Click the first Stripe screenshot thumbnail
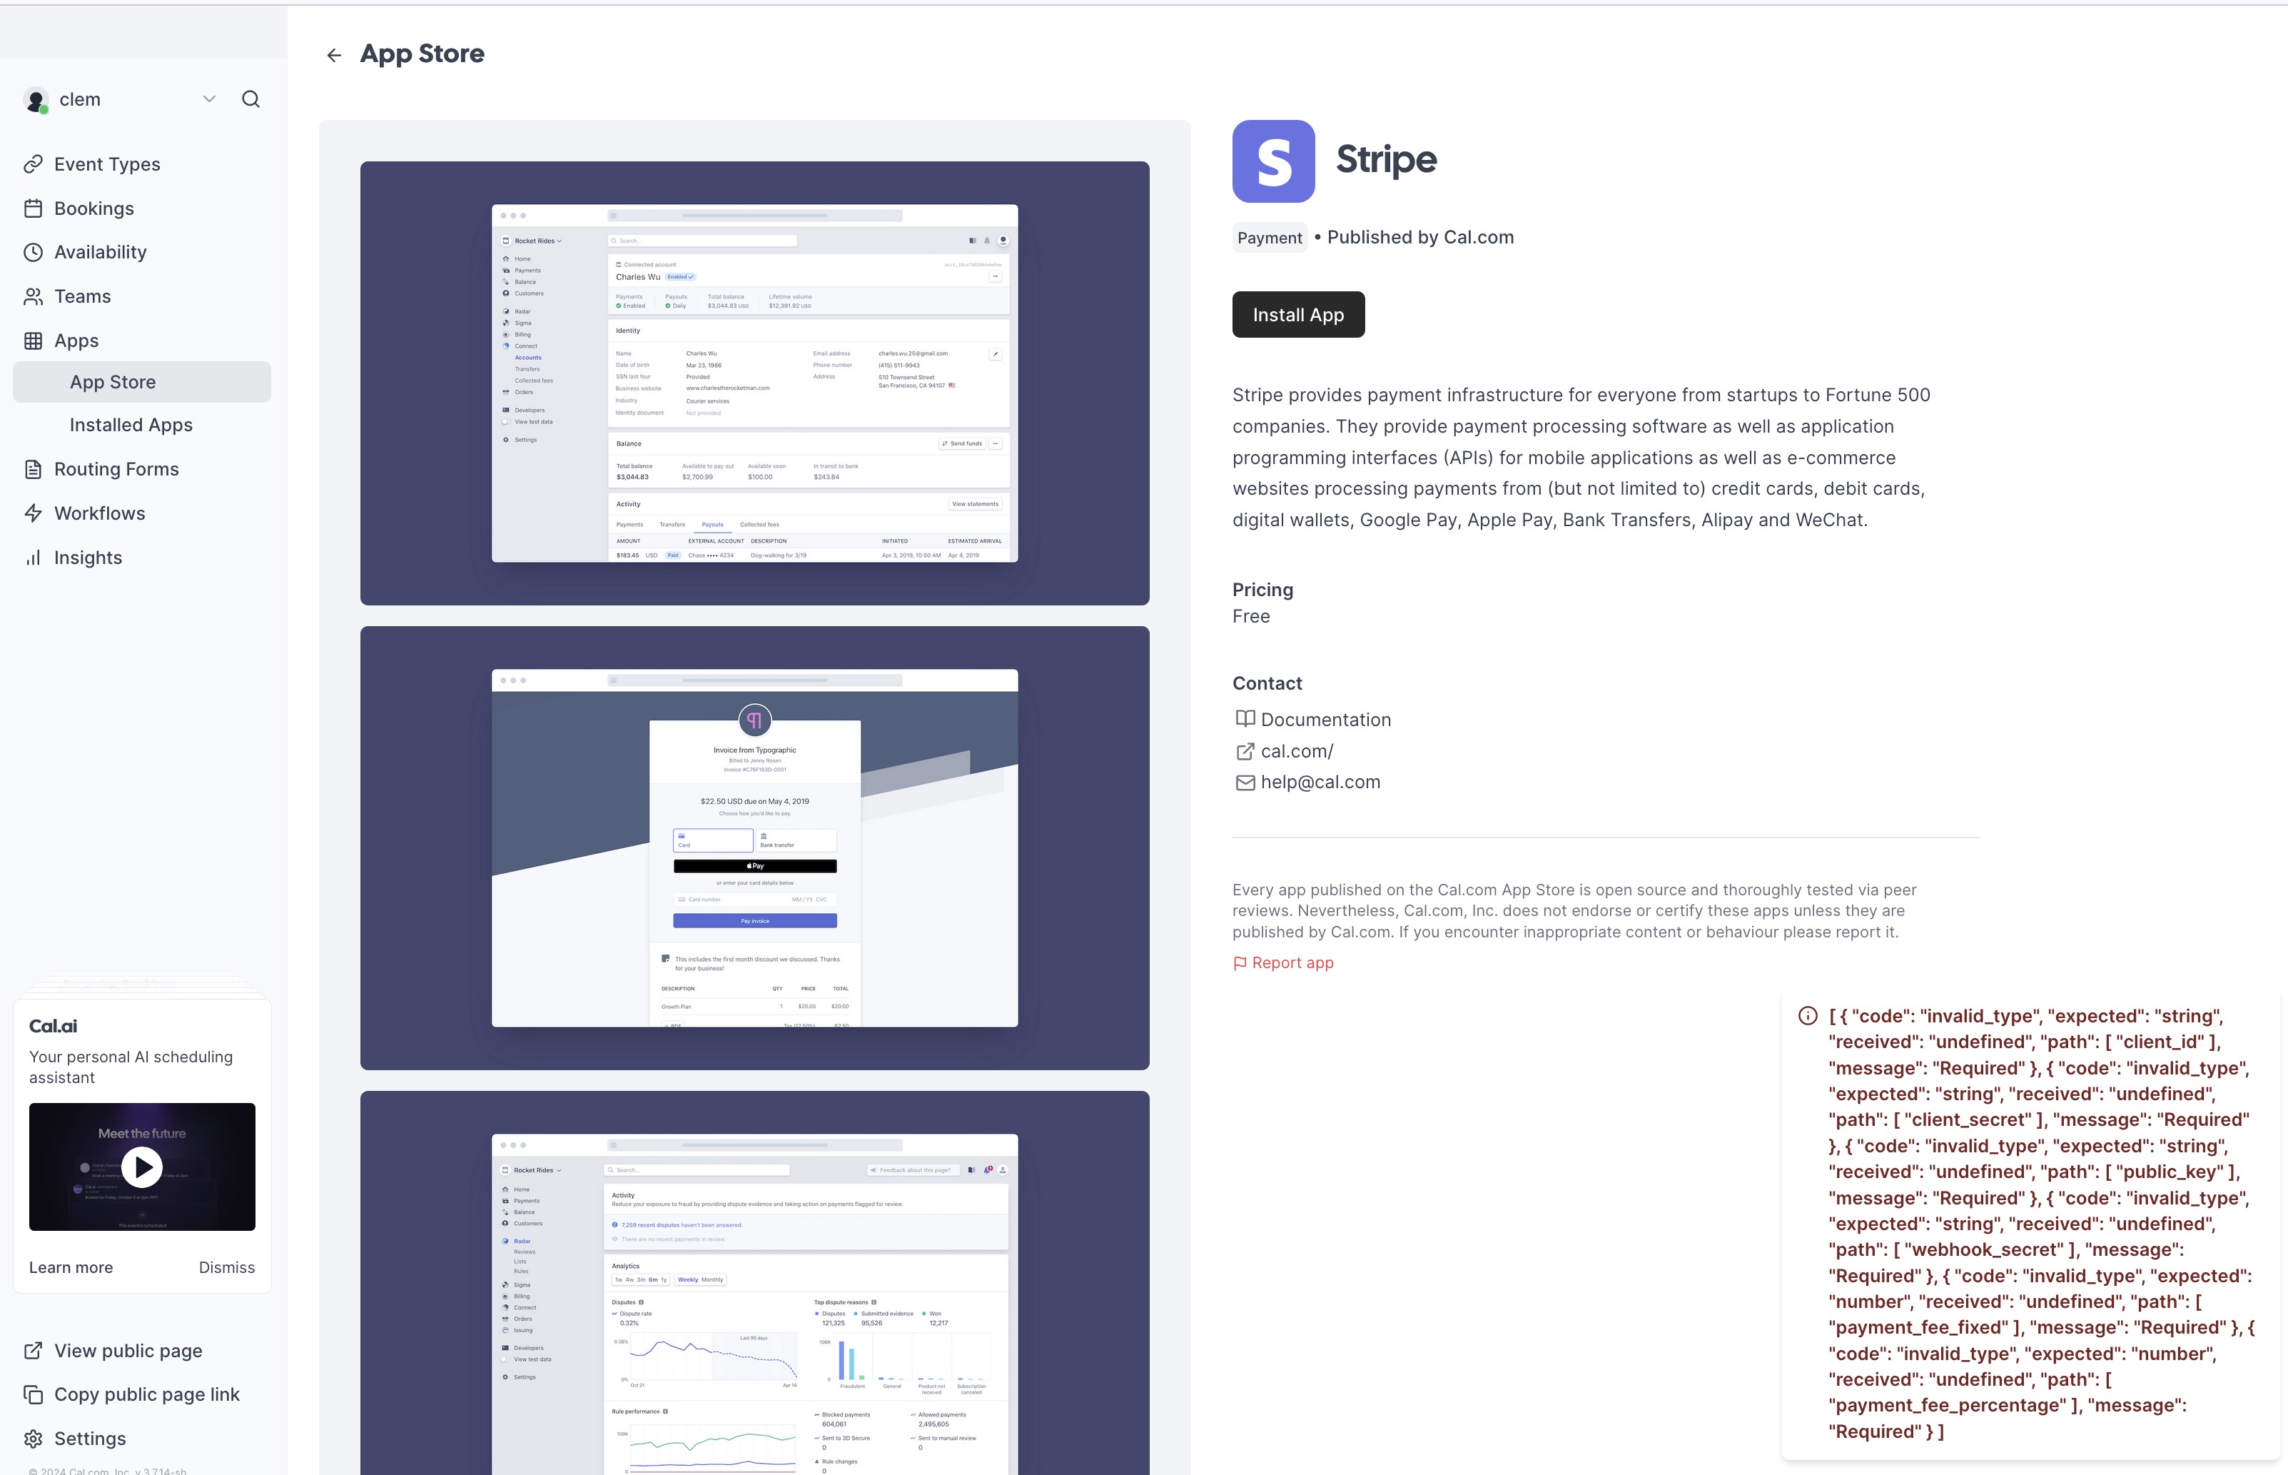 (x=754, y=382)
